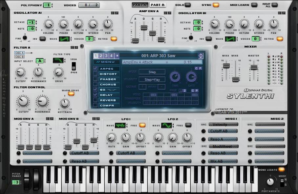The height and width of the screenshot is (194, 298).
Task: Switch to Part A
Action: pos(139,5)
